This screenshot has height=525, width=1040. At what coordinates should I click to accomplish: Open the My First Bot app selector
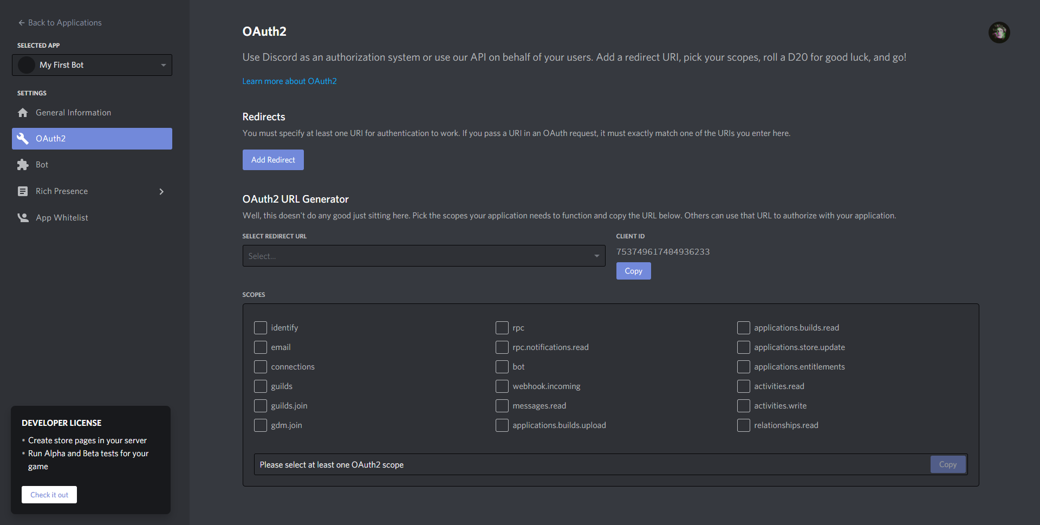(x=92, y=65)
